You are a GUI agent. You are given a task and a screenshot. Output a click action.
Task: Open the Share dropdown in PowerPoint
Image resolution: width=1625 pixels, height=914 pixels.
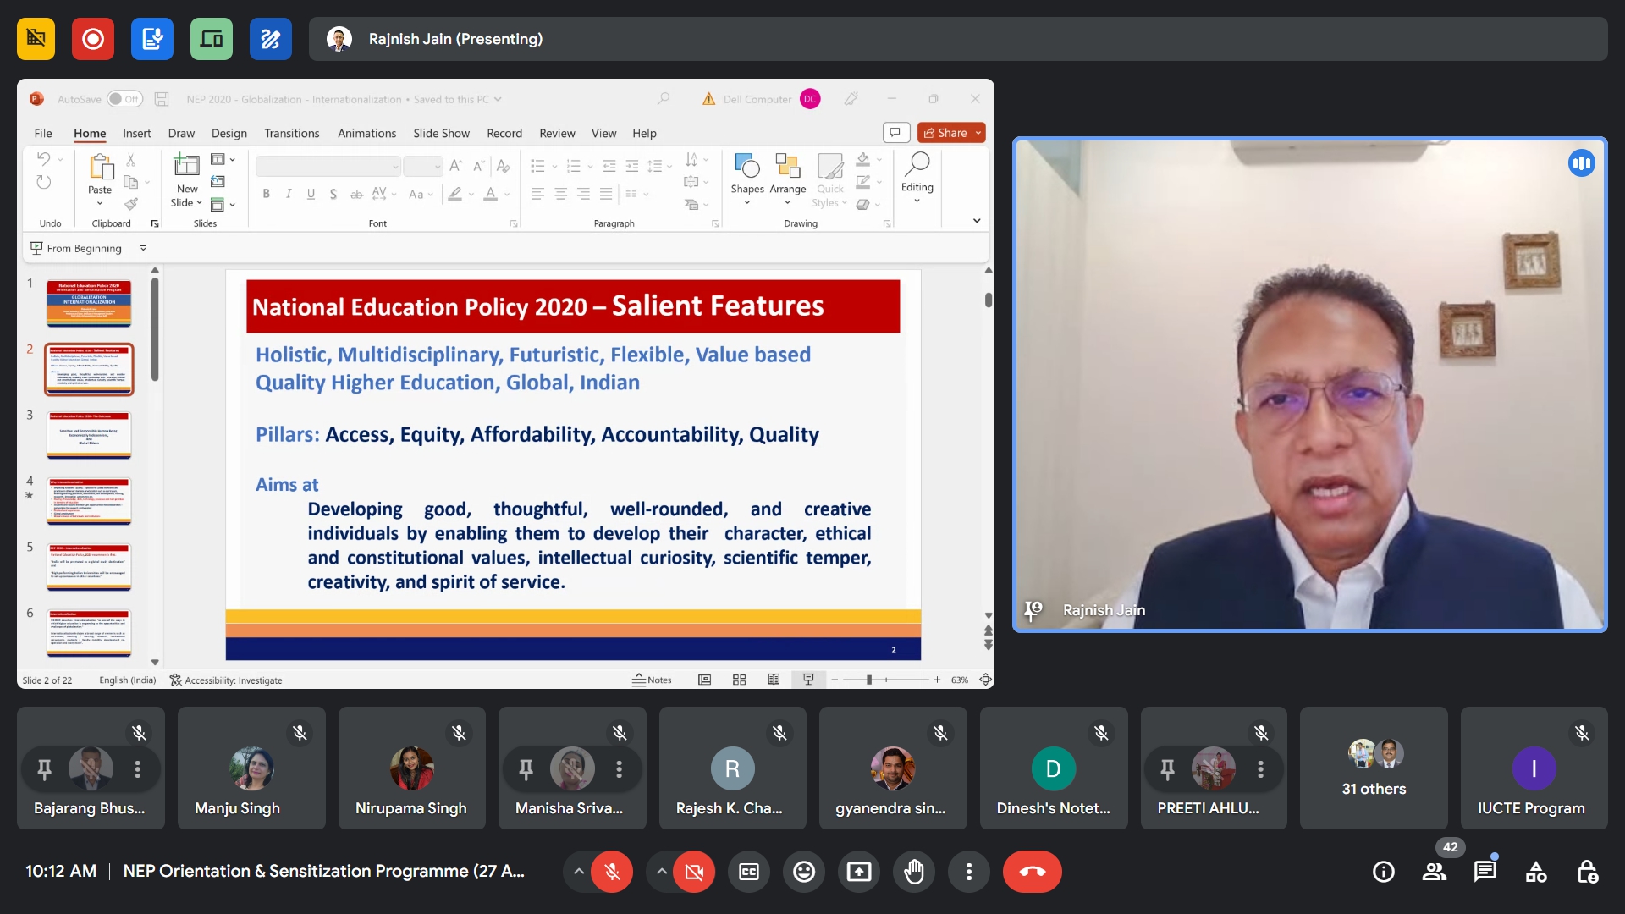[x=978, y=133]
